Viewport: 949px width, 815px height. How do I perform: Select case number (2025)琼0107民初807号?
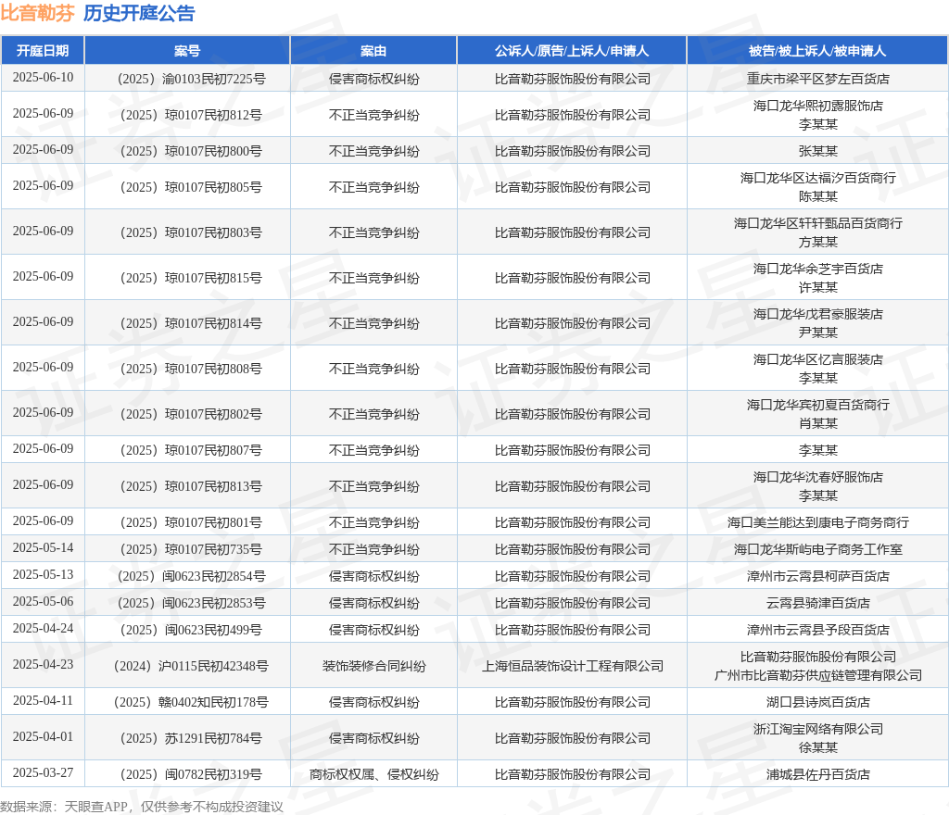pos(191,450)
